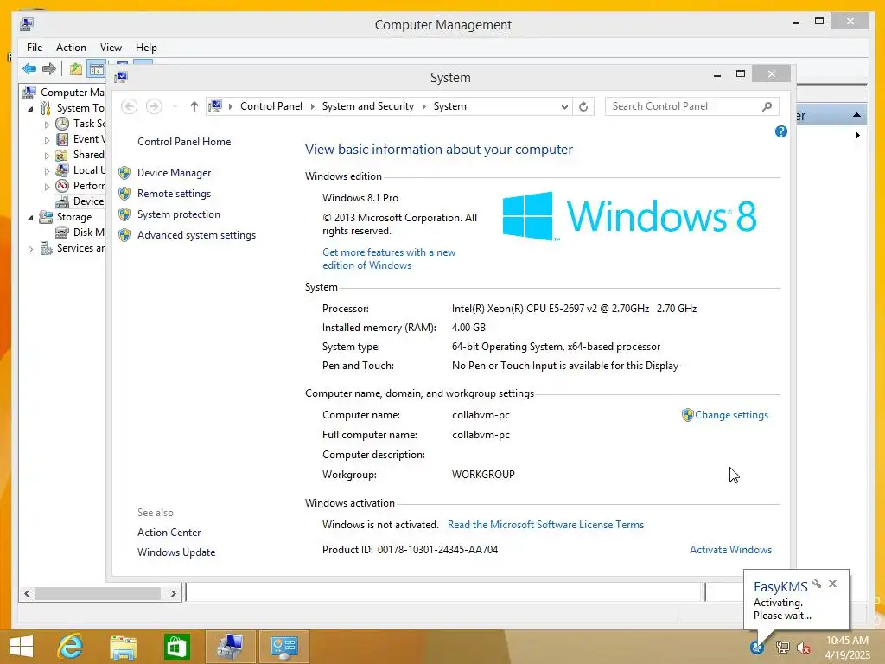This screenshot has width=885, height=664.
Task: Click tree pane scroll left arrow
Action: click(27, 593)
